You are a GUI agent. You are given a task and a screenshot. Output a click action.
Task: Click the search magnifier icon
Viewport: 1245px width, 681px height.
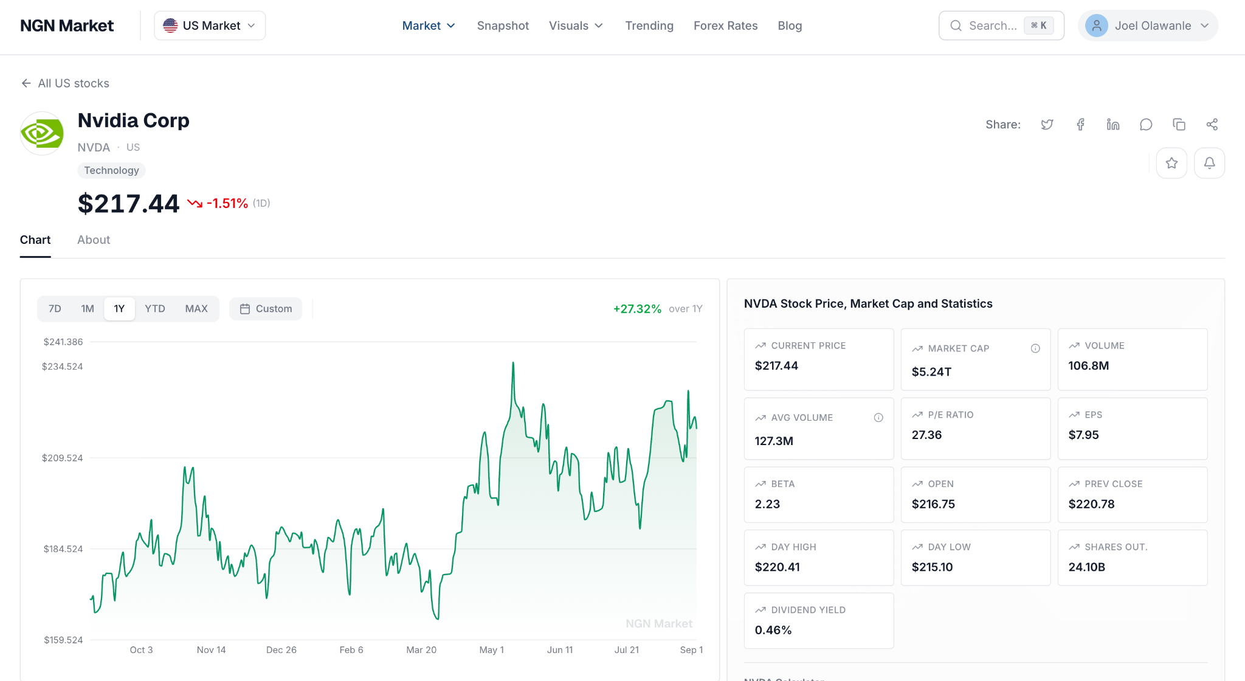(x=956, y=26)
